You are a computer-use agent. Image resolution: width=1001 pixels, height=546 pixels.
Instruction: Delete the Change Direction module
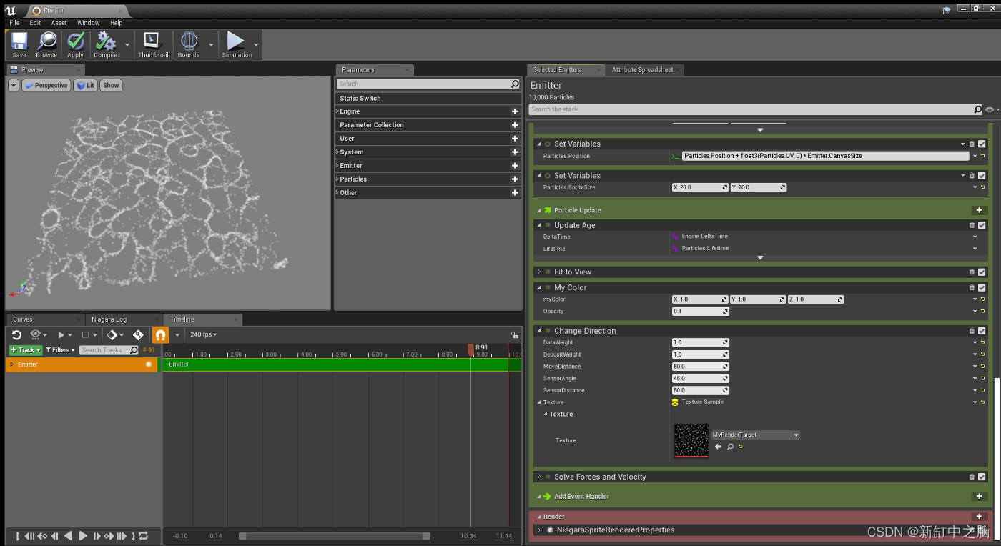coord(972,331)
